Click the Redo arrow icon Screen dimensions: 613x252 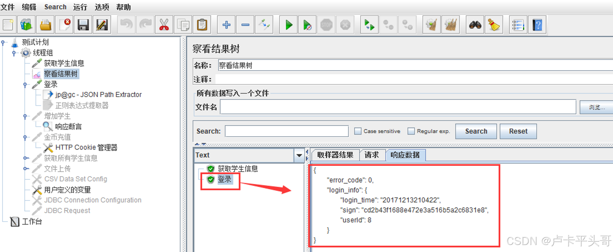[x=145, y=25]
